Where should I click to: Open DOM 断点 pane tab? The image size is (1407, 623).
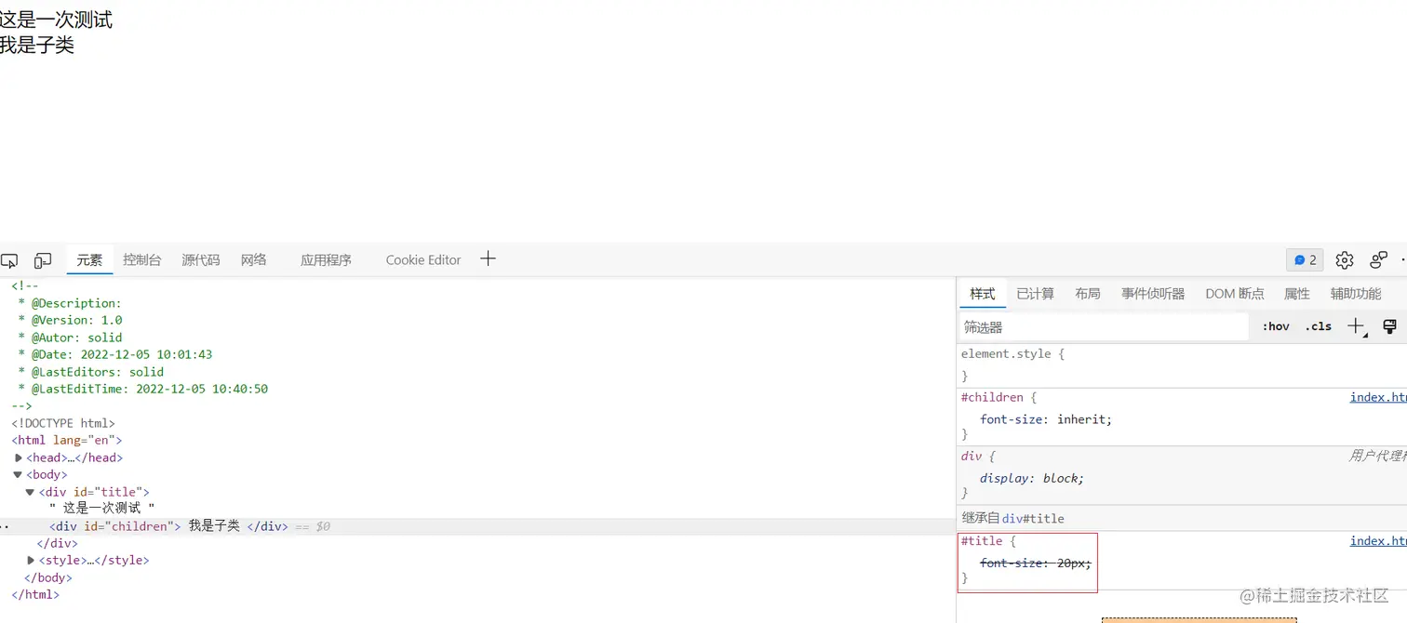tap(1234, 294)
